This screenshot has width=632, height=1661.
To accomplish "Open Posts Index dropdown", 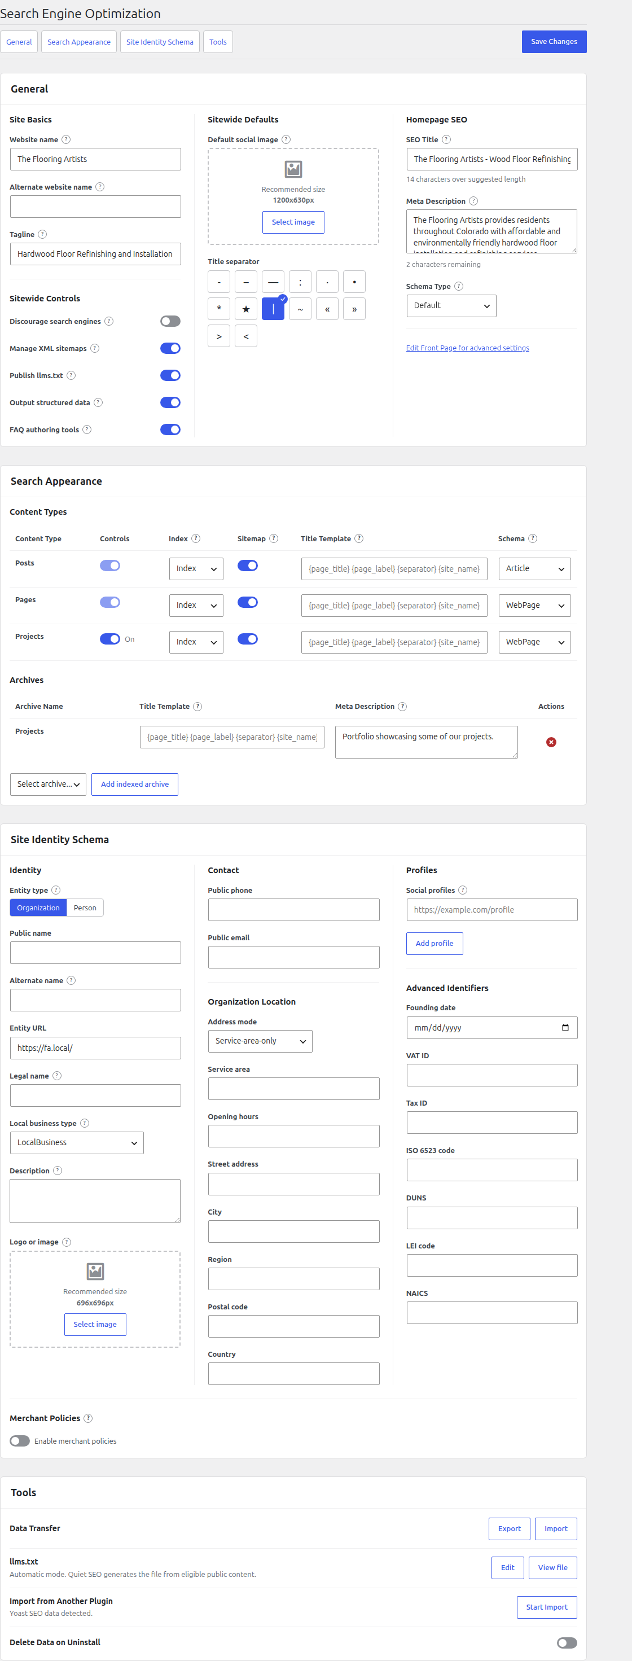I will pyautogui.click(x=196, y=569).
